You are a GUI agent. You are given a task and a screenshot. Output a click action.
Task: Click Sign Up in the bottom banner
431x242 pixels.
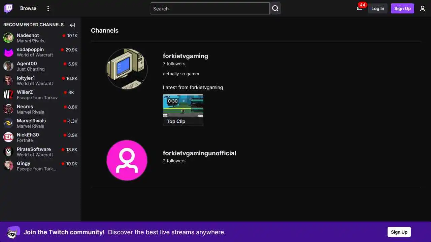(399, 232)
